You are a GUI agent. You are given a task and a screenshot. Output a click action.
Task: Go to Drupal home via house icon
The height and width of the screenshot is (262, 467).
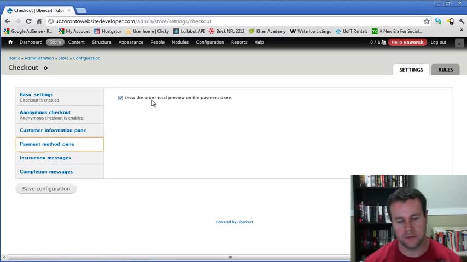[10, 42]
